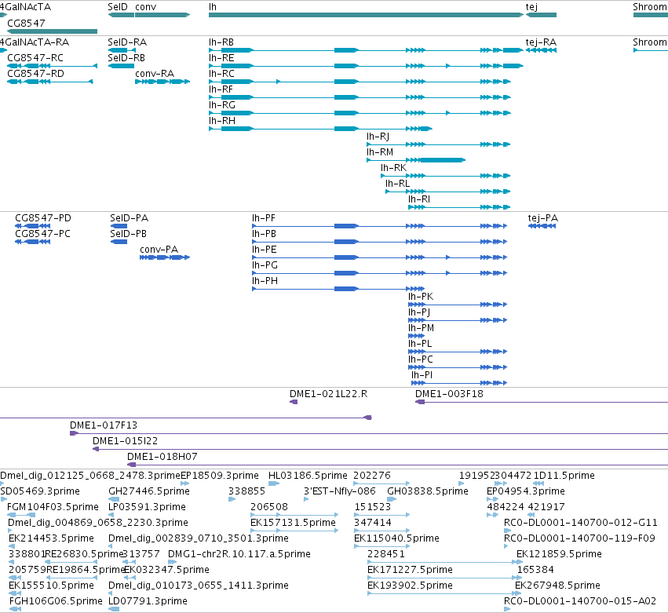Click the 3'EST-Nfly-086 label

pos(340,491)
